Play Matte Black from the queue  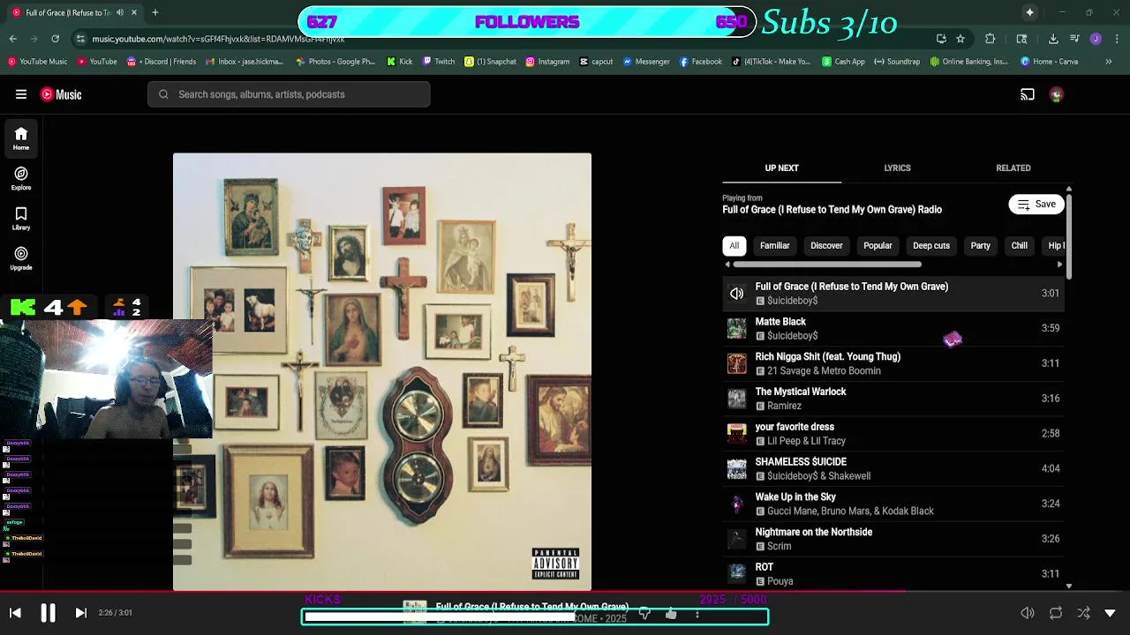tap(893, 328)
